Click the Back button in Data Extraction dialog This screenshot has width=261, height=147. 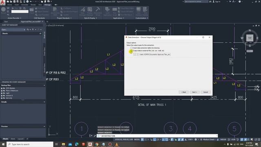[x=184, y=92]
